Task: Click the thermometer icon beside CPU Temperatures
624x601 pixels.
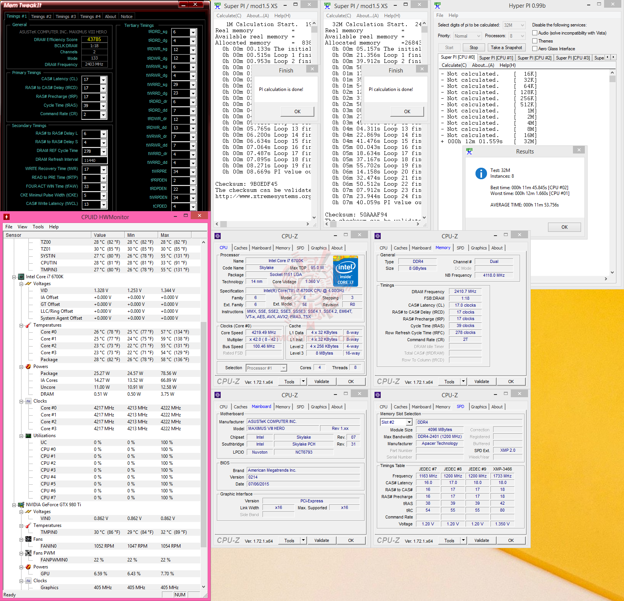Action: (28, 325)
